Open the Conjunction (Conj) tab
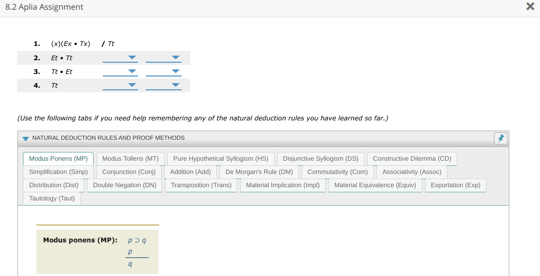The height and width of the screenshot is (276, 540). (129, 172)
